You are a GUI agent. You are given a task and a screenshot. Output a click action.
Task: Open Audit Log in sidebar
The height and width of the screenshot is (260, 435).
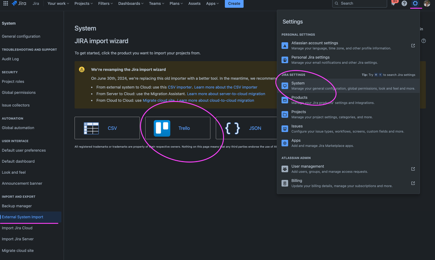(x=10, y=59)
